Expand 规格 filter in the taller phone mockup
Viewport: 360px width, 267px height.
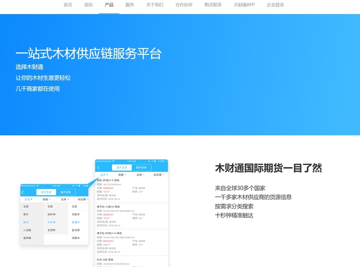click(x=122, y=175)
